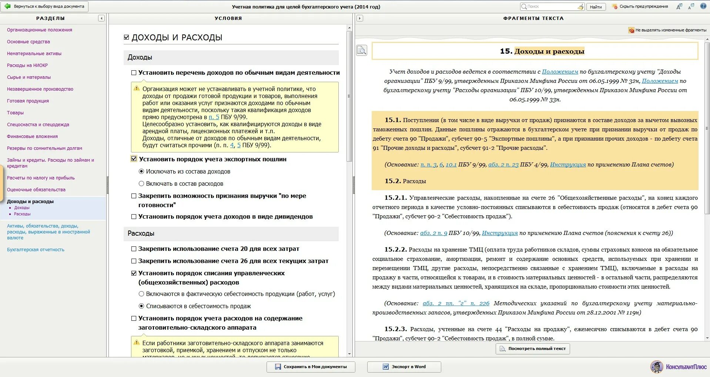Image resolution: width=710 pixels, height=377 pixels.
Task: Toggle the 'Доходы и расходы' heading checkbox
Action: coord(126,37)
